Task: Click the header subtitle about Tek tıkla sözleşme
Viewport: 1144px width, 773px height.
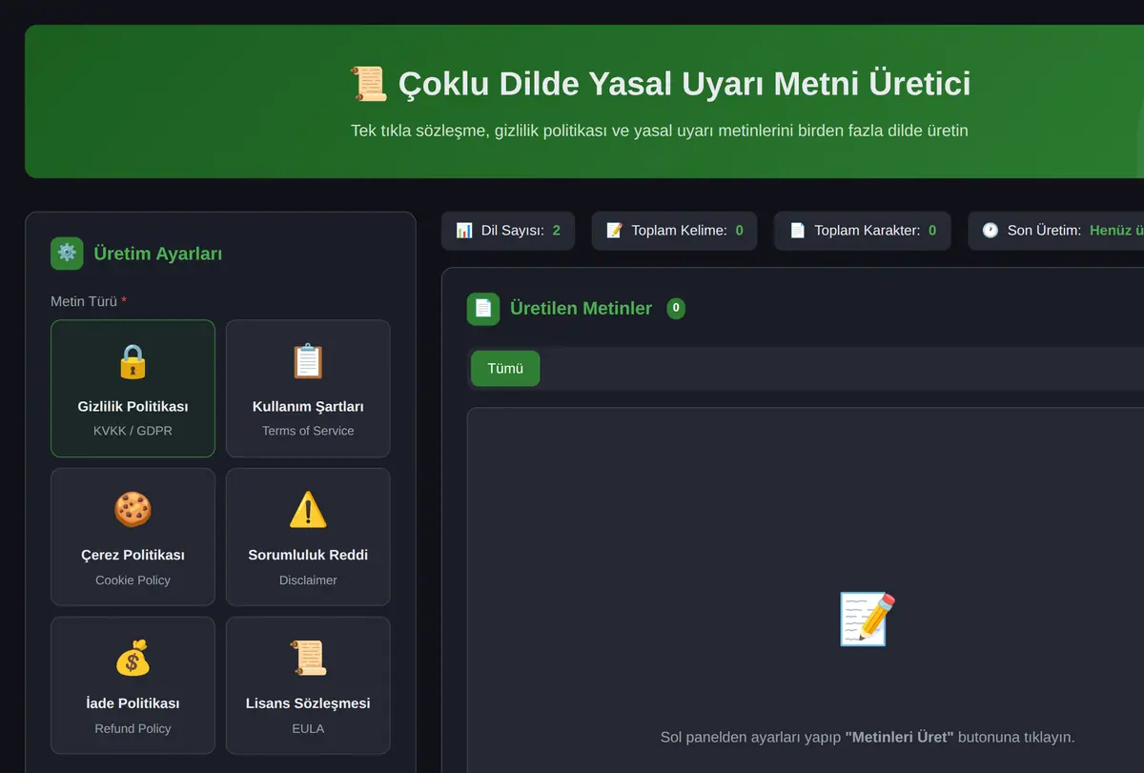Action: pyautogui.click(x=660, y=131)
